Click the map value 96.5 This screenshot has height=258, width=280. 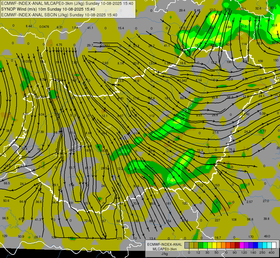point(5,218)
